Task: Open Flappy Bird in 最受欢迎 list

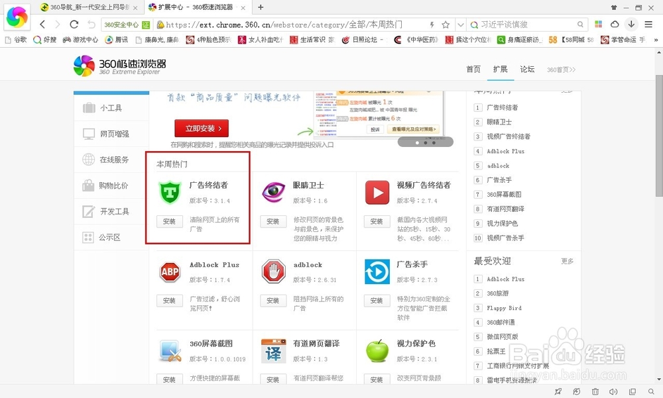Action: coord(504,308)
